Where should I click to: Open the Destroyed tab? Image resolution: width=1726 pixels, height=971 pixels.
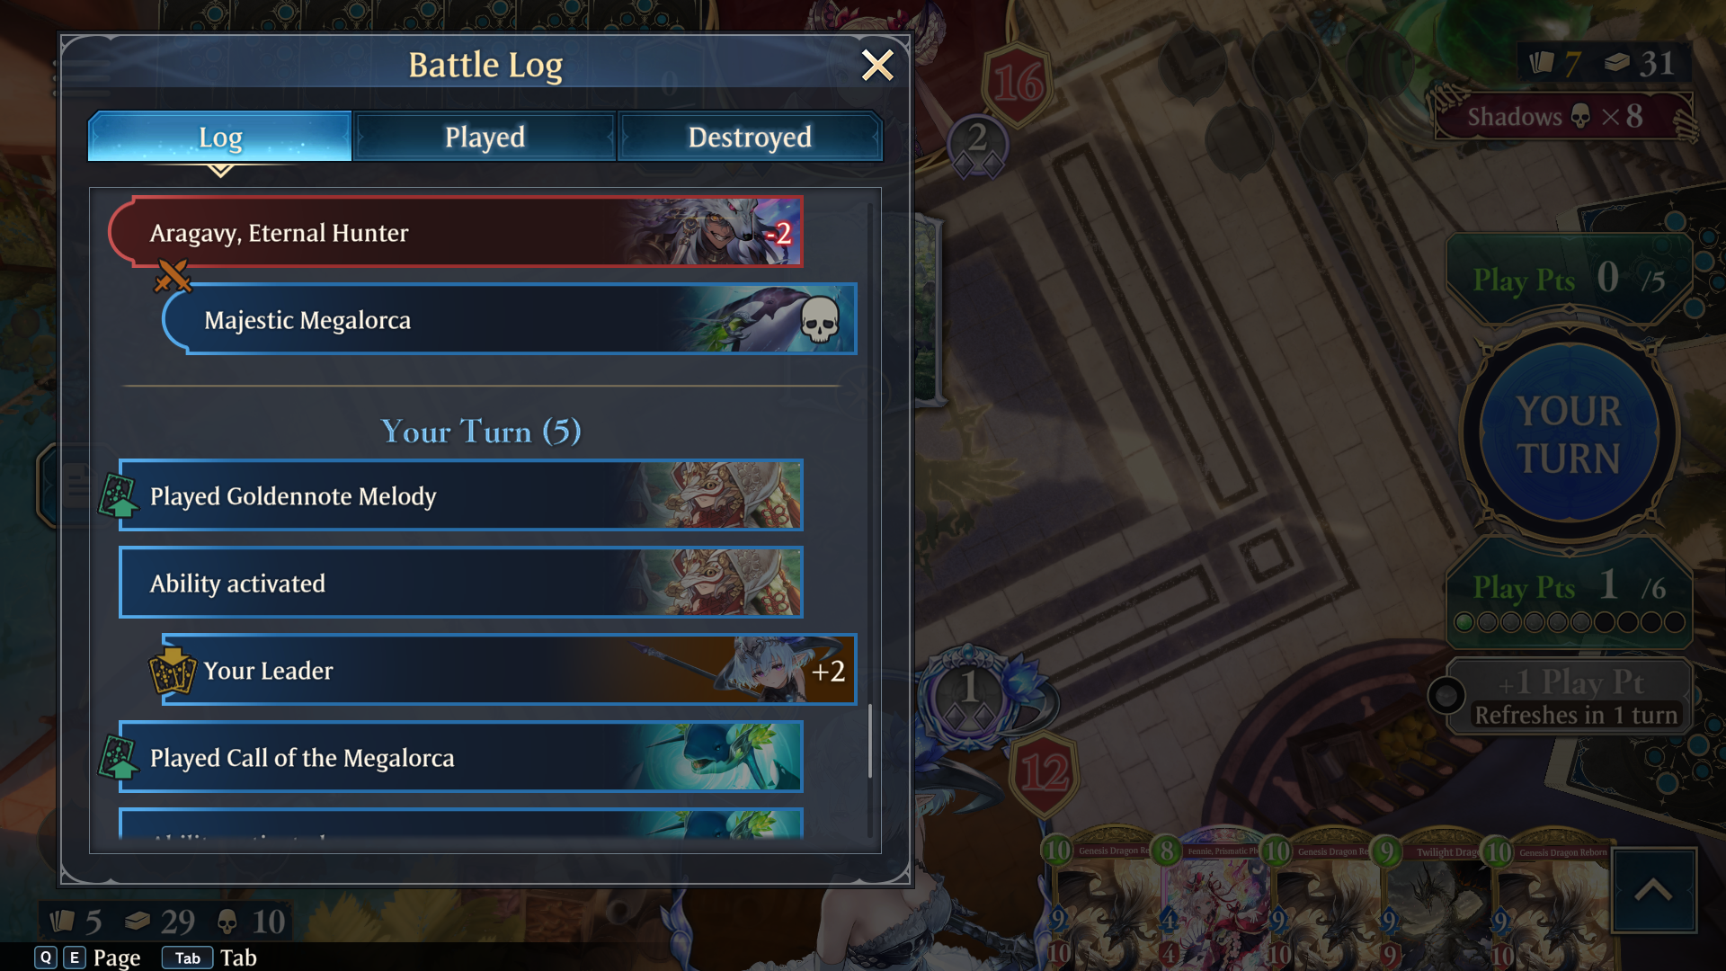click(750, 137)
